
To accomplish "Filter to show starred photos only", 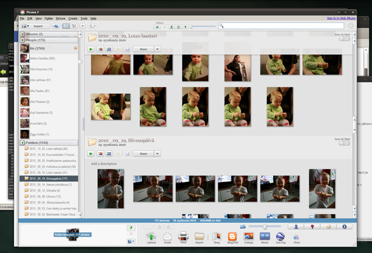I will tap(157, 27).
